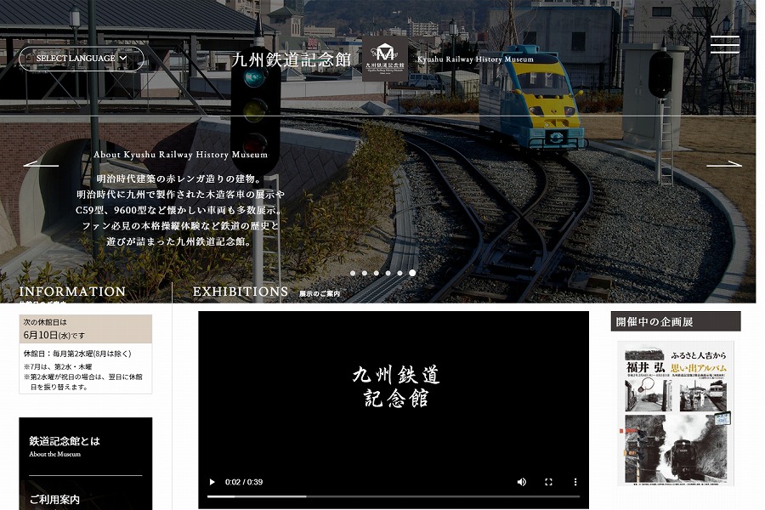Click About Kyushu Railway History Museum slide caption
Viewport: 765px width, 510px height.
pos(180,155)
